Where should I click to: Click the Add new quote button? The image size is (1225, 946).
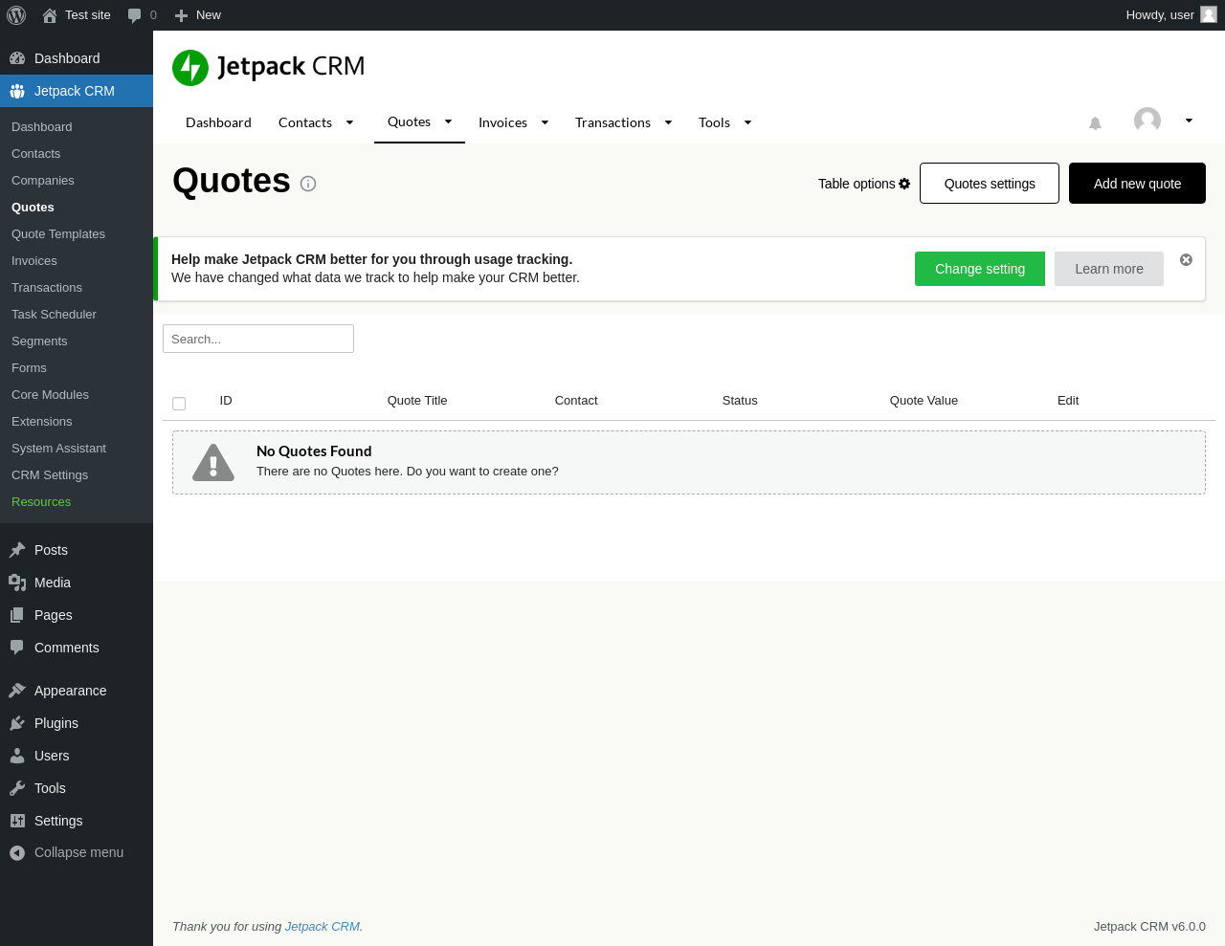tap(1137, 184)
